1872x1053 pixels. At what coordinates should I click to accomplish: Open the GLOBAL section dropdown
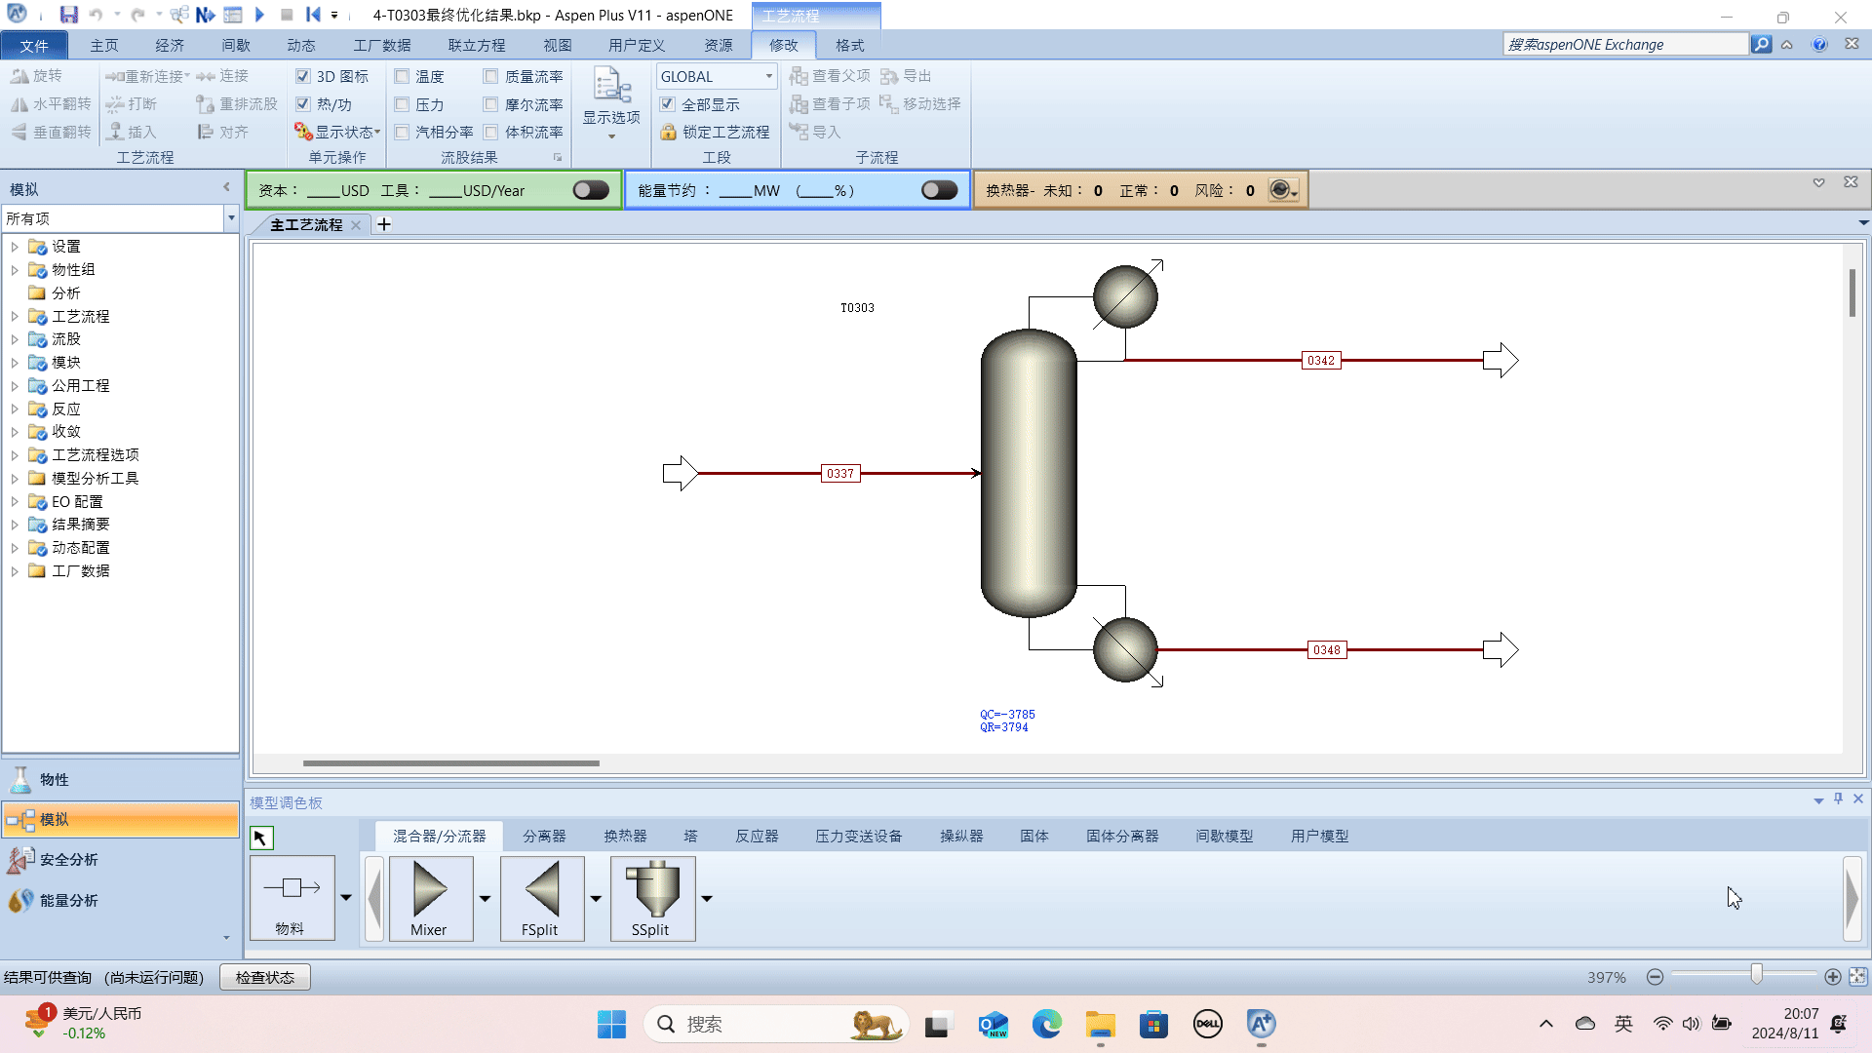pos(768,76)
